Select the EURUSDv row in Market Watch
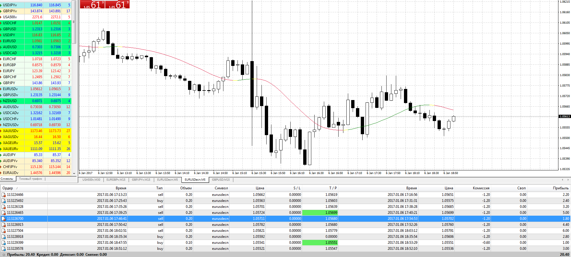Viewport: 571px width, 257px height. 36,89
